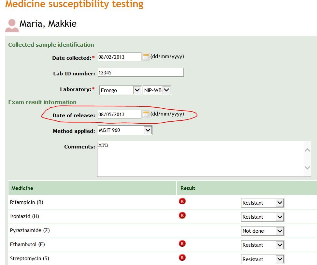
Task: Open Rifampicin result dropdown
Action: tap(263, 203)
